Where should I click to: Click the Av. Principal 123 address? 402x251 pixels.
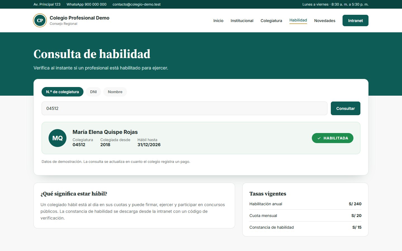coord(47,4)
